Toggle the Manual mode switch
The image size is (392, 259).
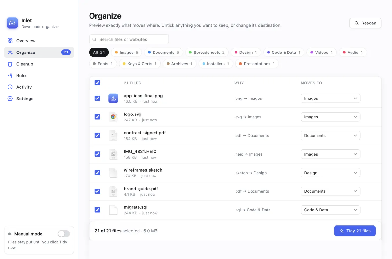[64, 234]
